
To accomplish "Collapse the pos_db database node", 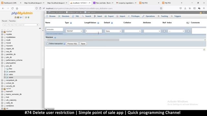I will 2,66.
